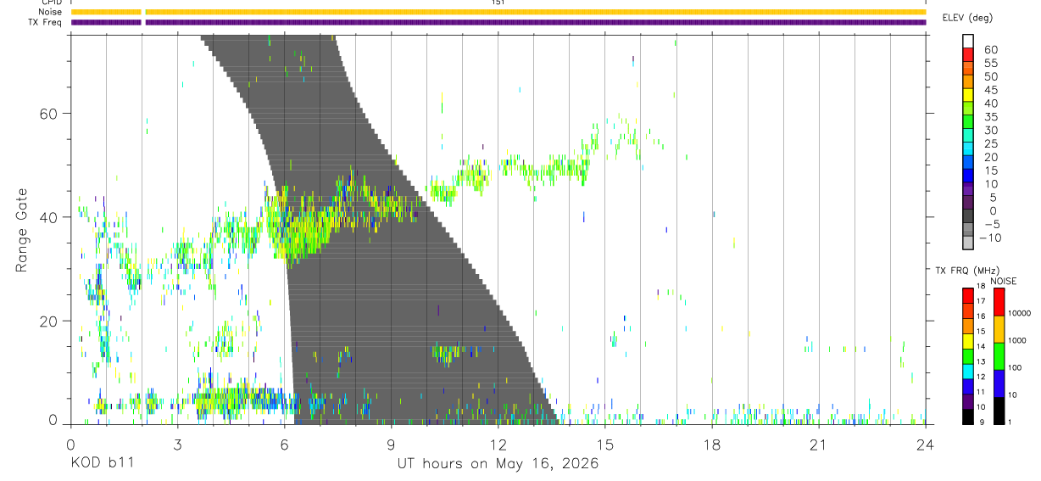Click the '17' label on the TX FRQ scale

coord(981,301)
